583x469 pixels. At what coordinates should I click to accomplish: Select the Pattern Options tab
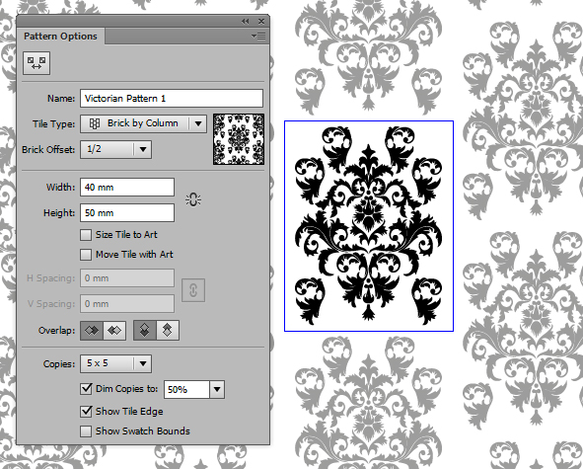tap(60, 37)
